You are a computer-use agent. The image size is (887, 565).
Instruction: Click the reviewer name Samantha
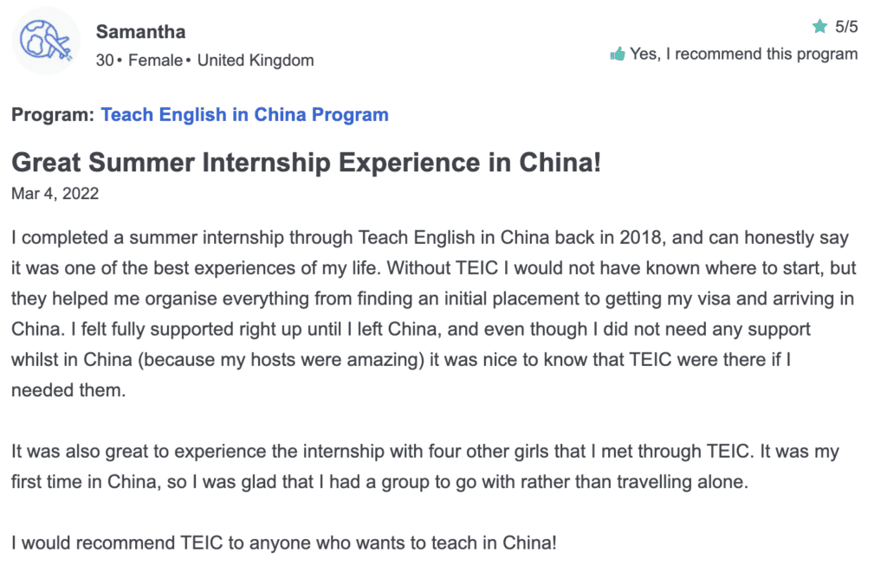click(141, 32)
